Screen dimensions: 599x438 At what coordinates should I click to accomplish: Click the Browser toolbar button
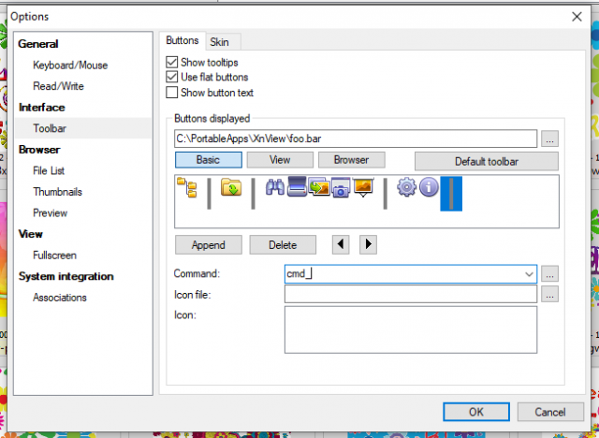tap(352, 160)
